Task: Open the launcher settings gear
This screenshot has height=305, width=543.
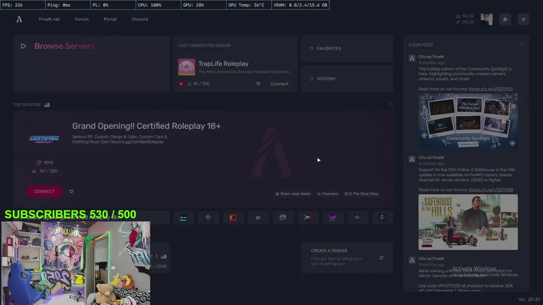Action: 505,19
